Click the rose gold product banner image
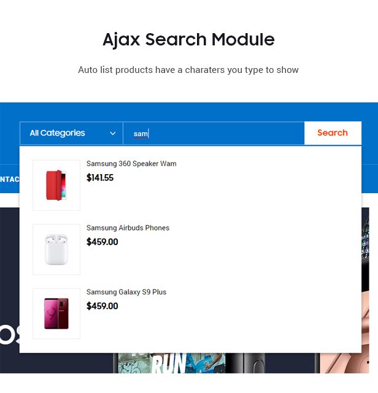Viewport: 378px width, 393px height. tap(344, 363)
